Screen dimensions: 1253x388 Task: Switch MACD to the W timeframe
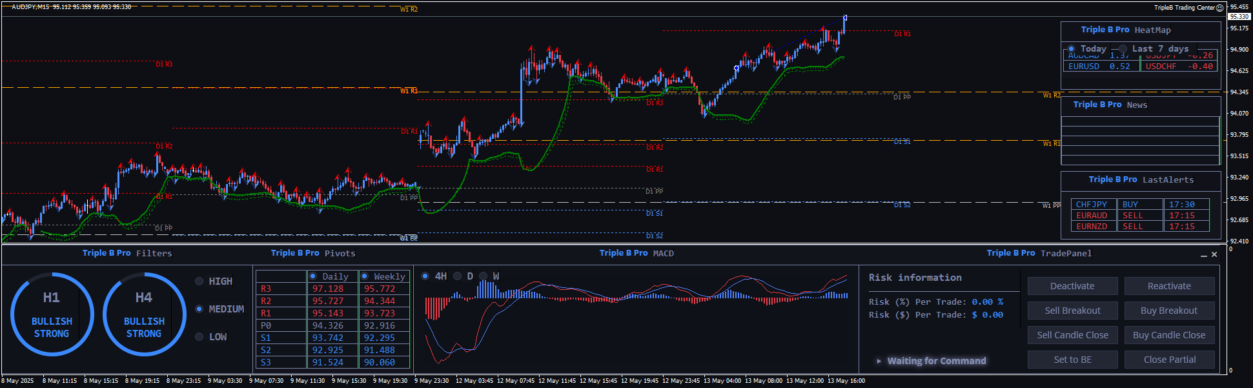click(483, 276)
